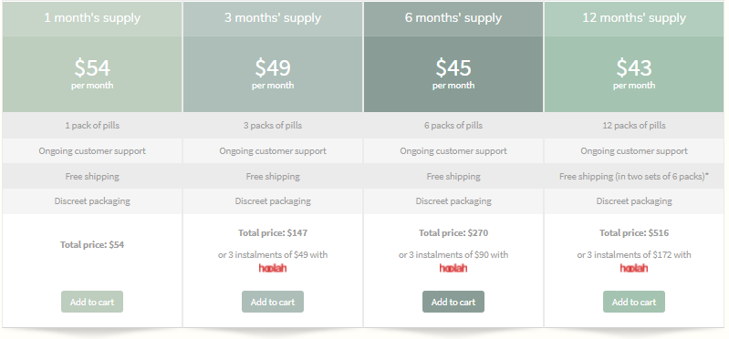The image size is (729, 339).
Task: Click the 3 instalments of $172 text
Action: click(x=634, y=254)
